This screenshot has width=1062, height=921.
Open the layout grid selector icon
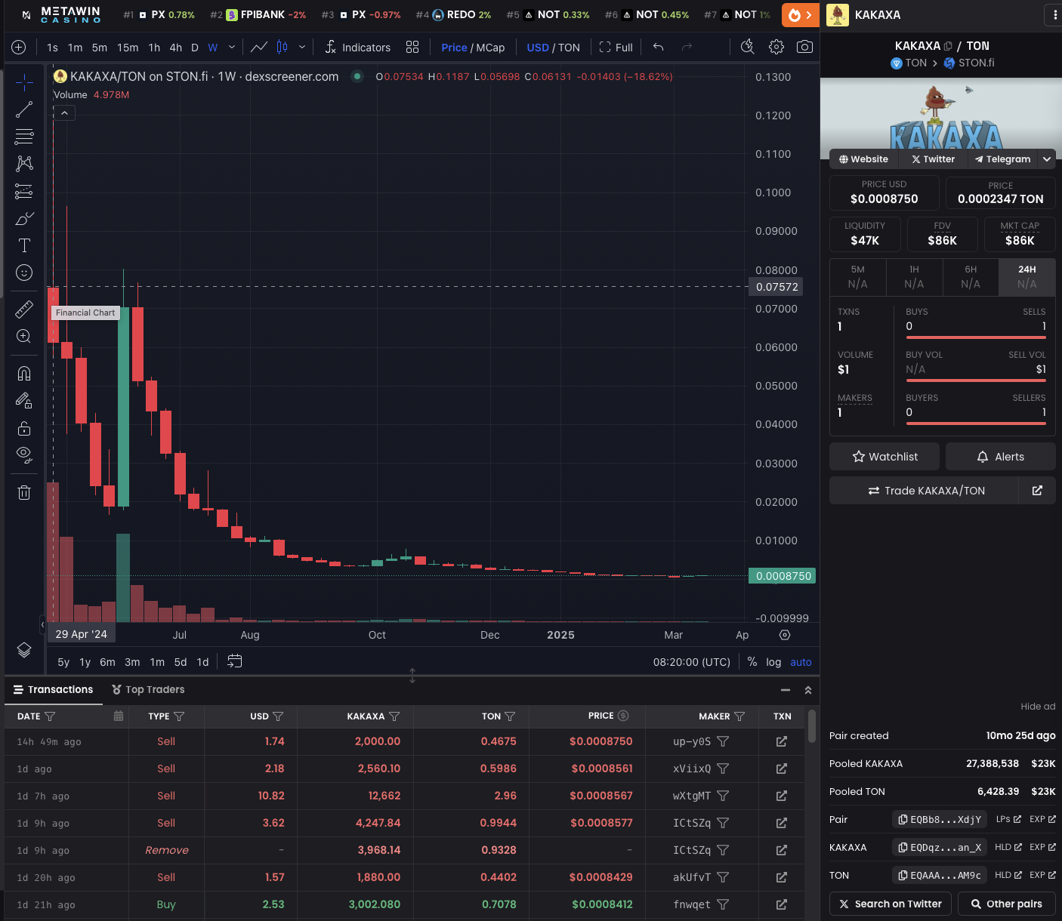(x=412, y=47)
